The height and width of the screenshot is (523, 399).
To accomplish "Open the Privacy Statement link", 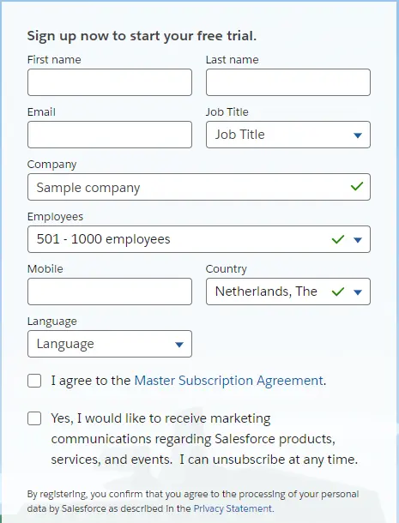I will coord(233,508).
